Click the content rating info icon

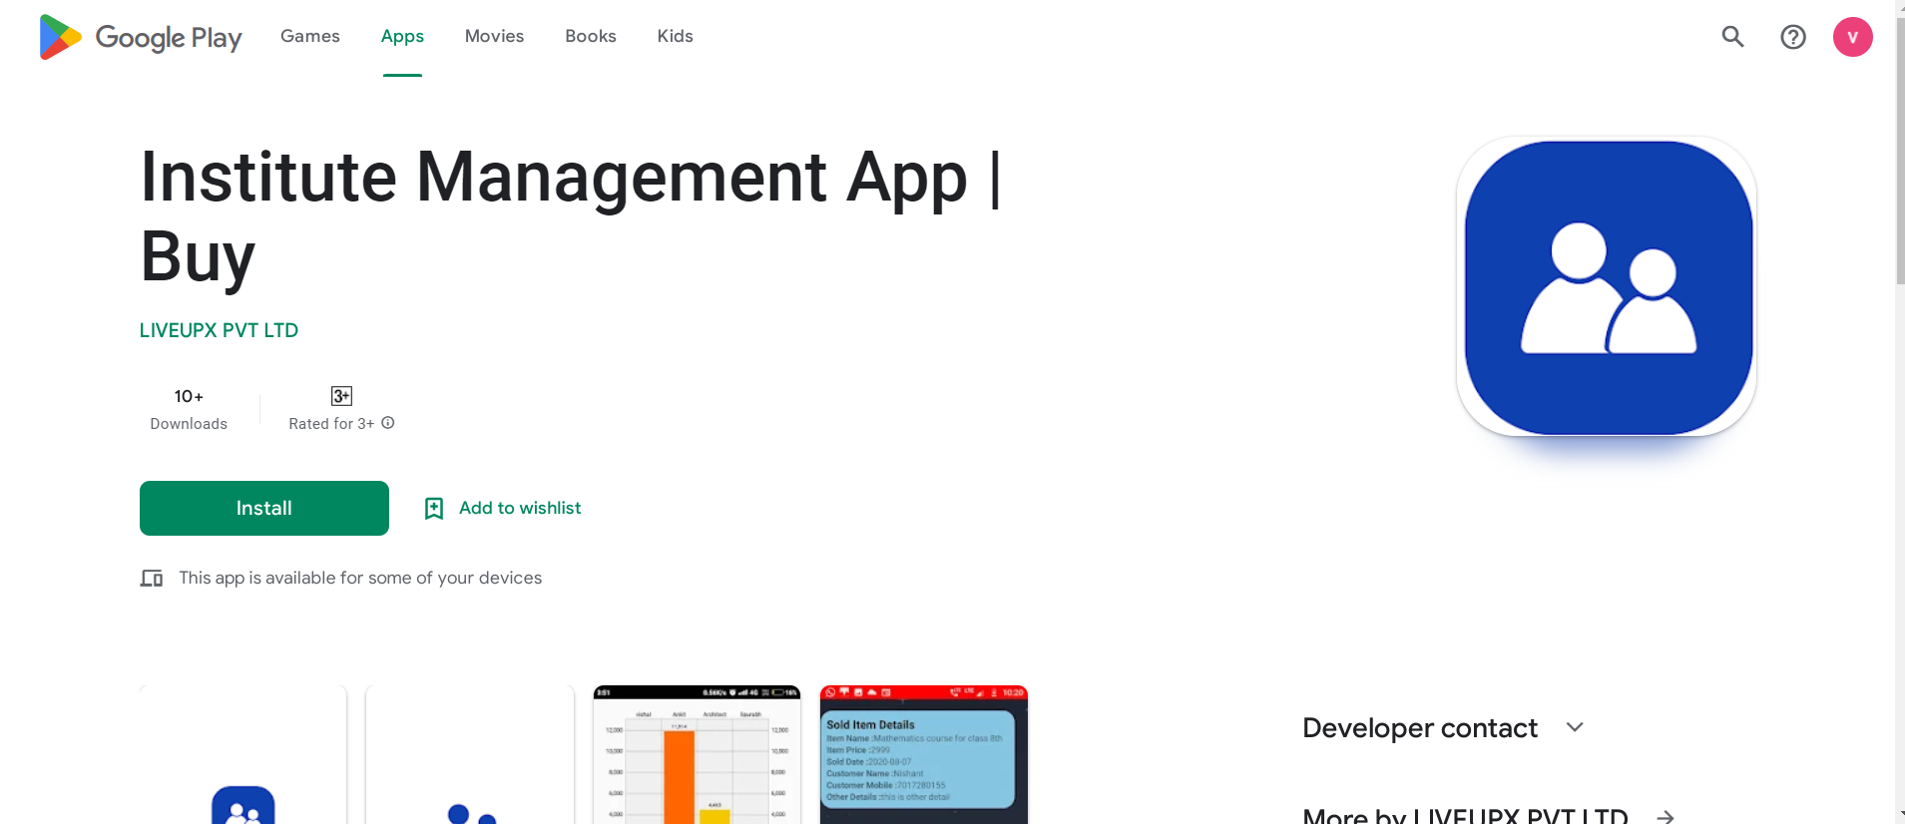(388, 423)
